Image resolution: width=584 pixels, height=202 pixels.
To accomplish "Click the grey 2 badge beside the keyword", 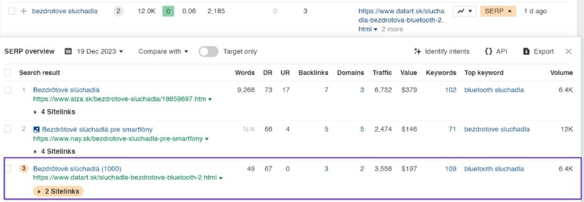I will 118,11.
